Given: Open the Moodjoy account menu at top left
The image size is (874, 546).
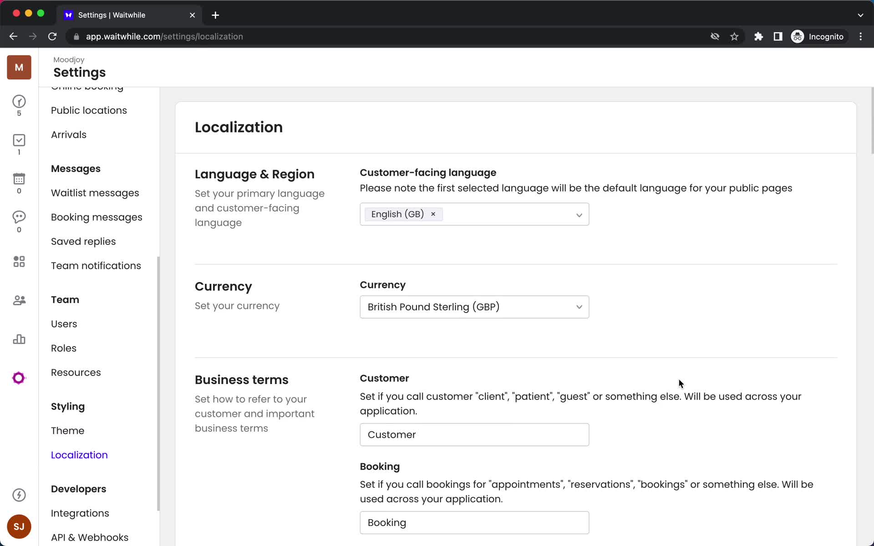Looking at the screenshot, I should (18, 67).
